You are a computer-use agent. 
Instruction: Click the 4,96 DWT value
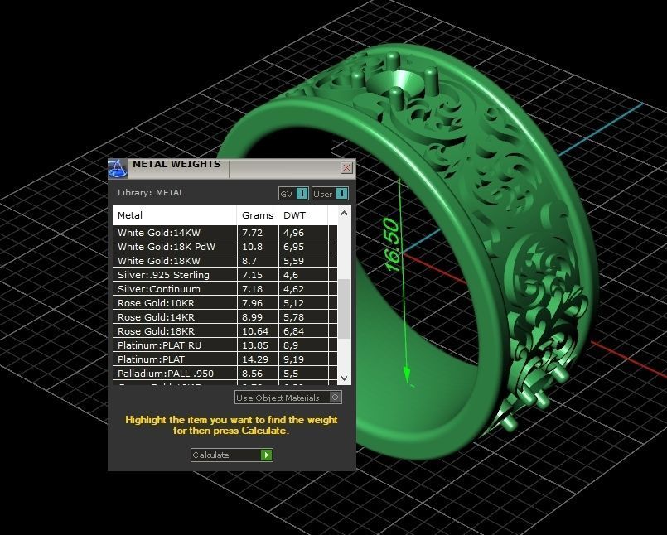(x=293, y=233)
